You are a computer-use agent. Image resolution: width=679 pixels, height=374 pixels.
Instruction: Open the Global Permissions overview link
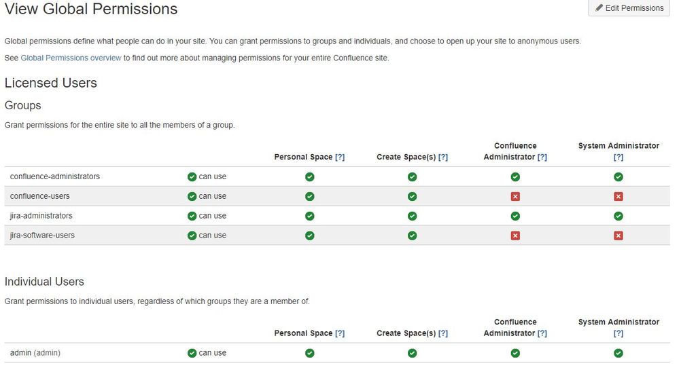coord(71,58)
